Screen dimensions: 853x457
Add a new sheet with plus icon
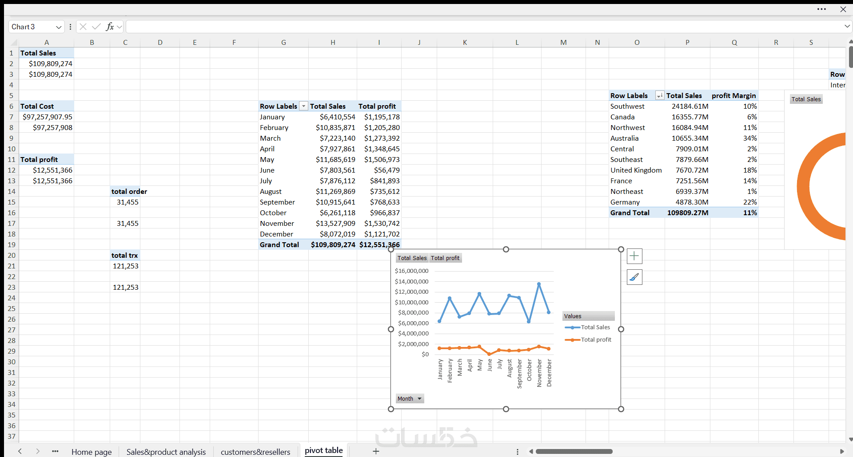tap(376, 451)
